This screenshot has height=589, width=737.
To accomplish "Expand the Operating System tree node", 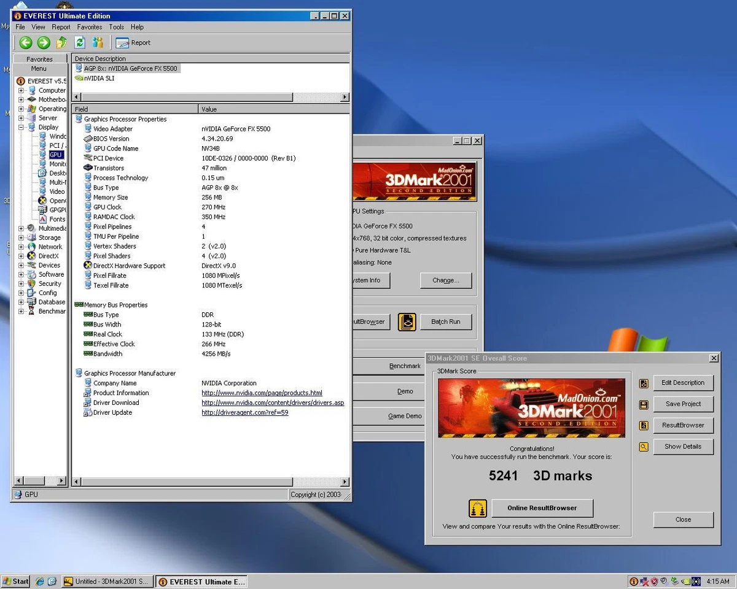I will tap(21, 109).
